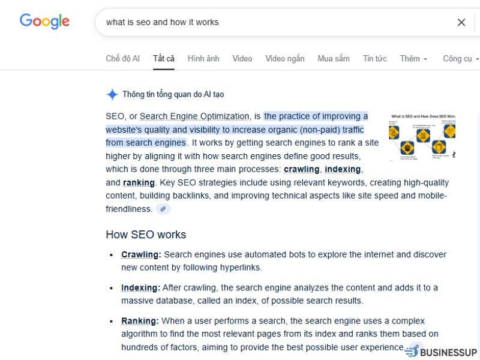
Task: Open the Video tab
Action: click(x=242, y=58)
